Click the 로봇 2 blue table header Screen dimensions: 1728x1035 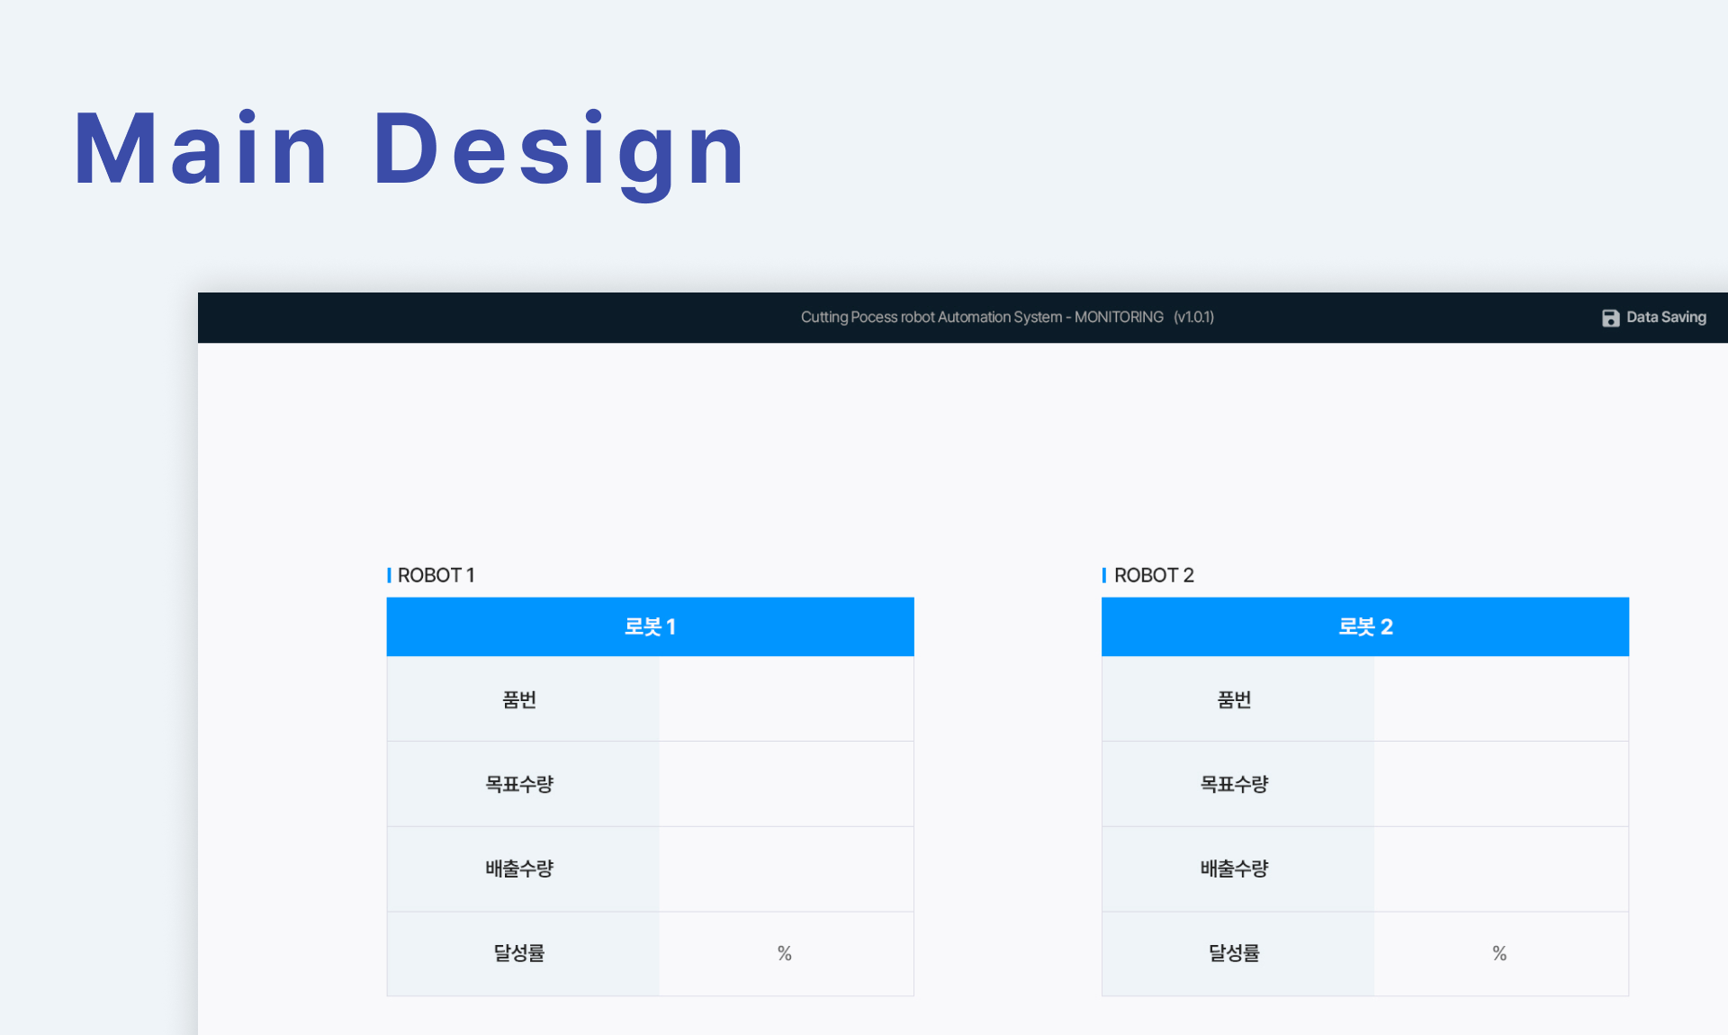(1364, 626)
